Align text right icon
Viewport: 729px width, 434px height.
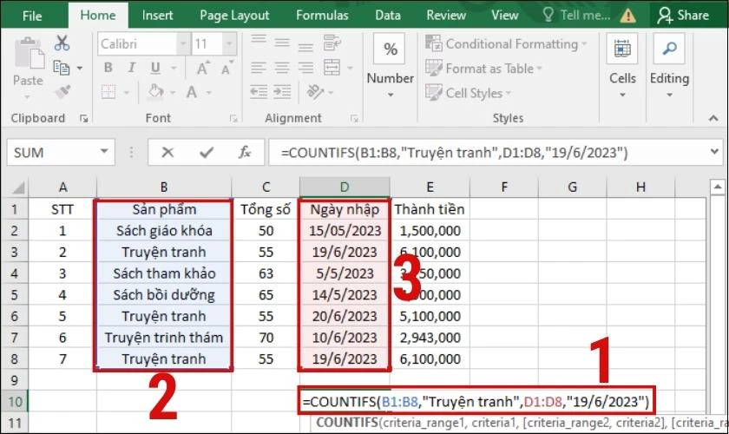click(x=305, y=68)
